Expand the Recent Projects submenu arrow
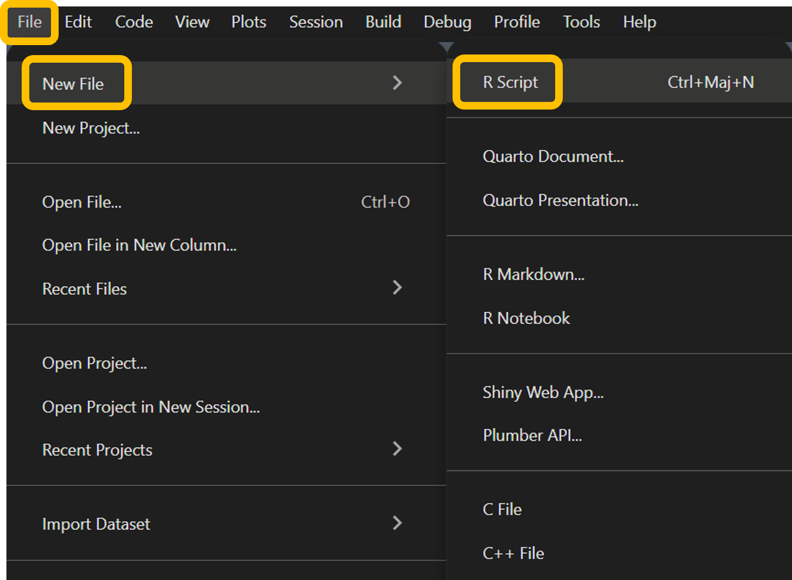This screenshot has width=792, height=580. click(397, 449)
